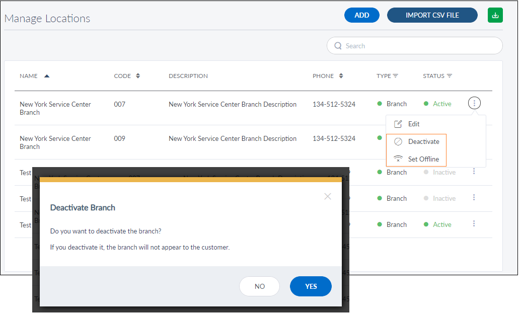Open three-dot menu for first Inactive row
The width and height of the screenshot is (520, 315).
coord(474,172)
